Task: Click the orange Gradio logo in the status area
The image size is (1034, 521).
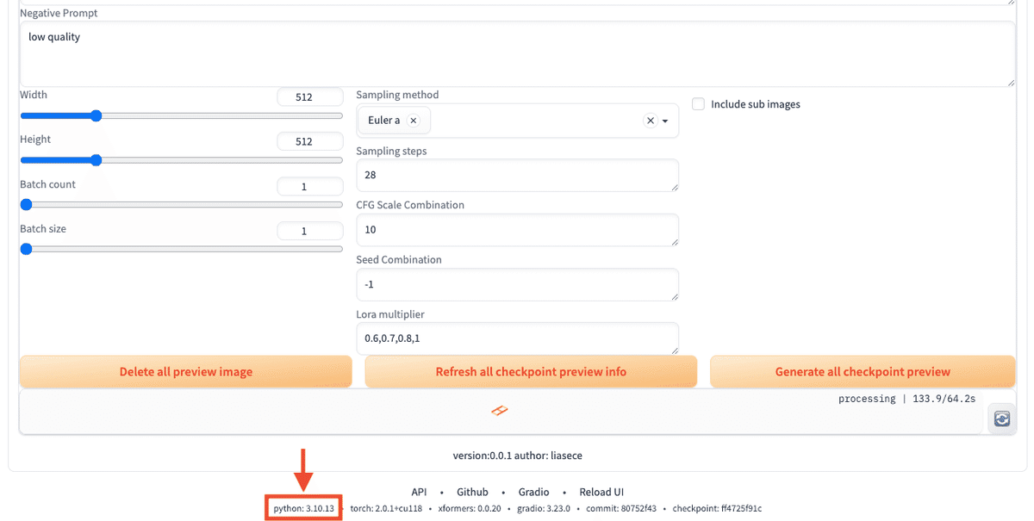Action: tap(500, 411)
